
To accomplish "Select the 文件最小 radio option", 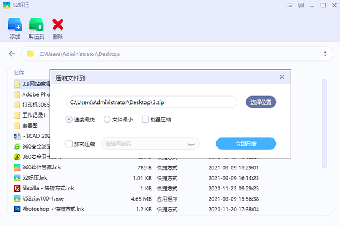I will tap(107, 119).
